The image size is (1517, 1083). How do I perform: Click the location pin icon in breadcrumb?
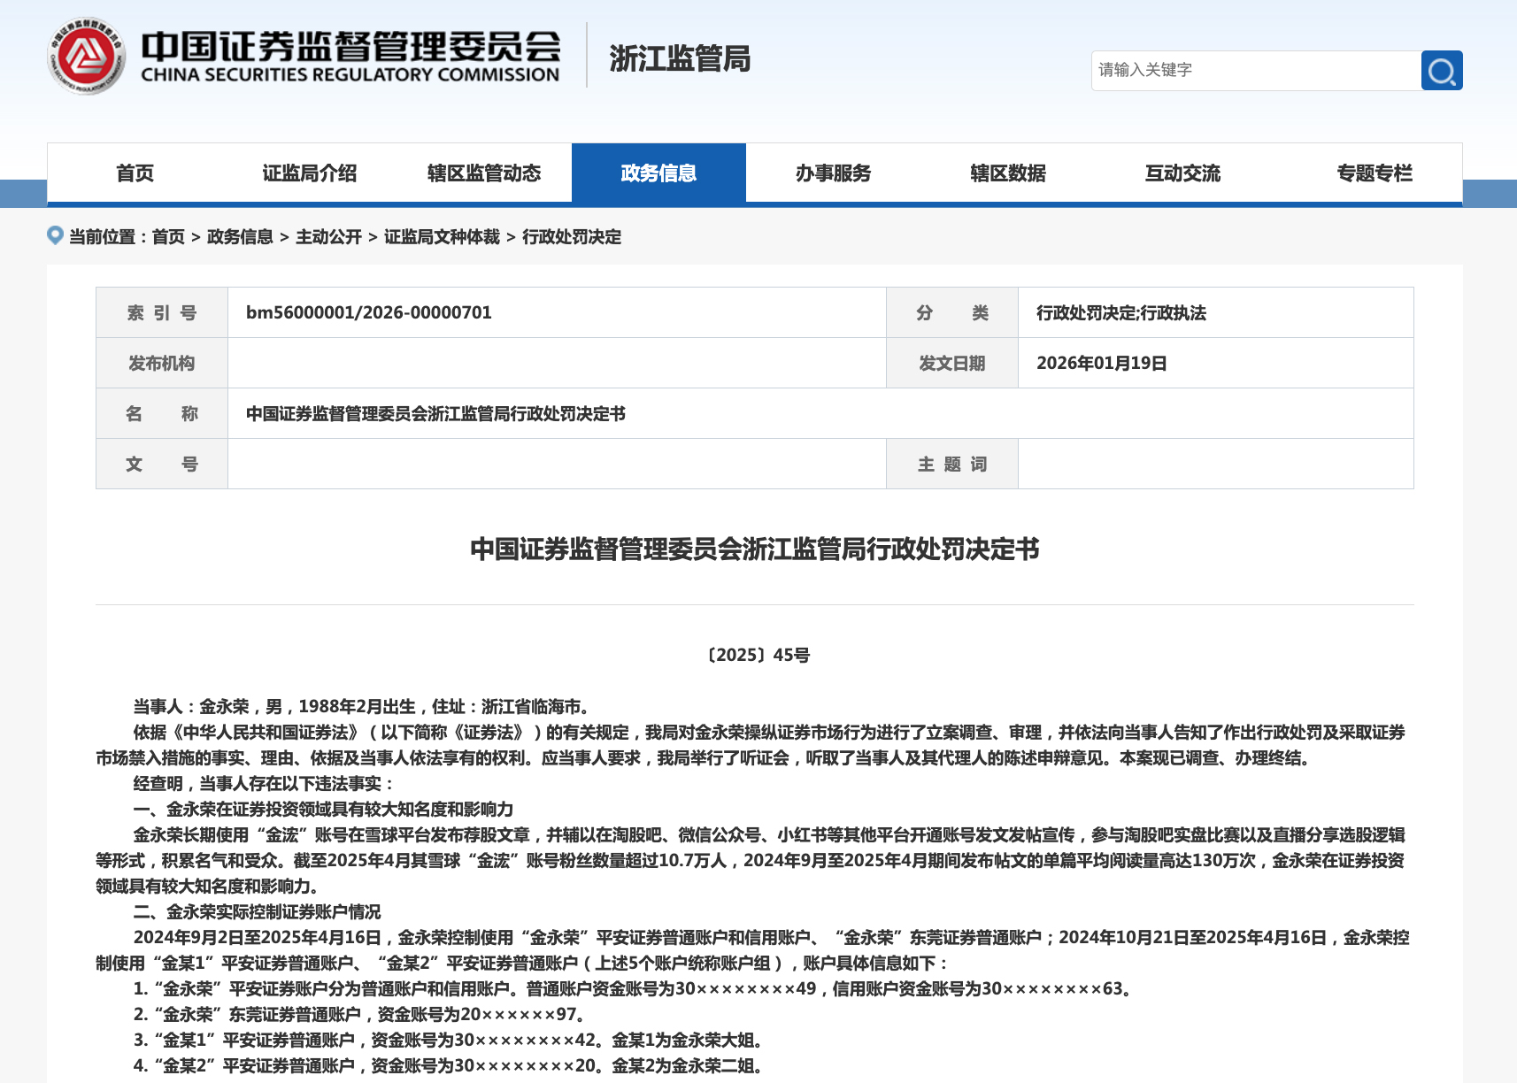55,235
